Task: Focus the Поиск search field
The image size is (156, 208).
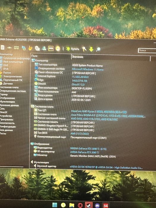Action: coord(147,51)
